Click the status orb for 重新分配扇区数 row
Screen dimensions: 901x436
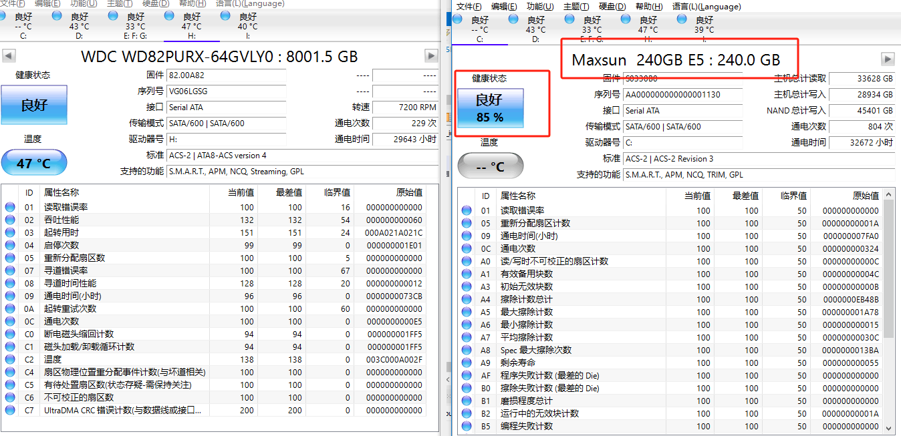point(10,258)
